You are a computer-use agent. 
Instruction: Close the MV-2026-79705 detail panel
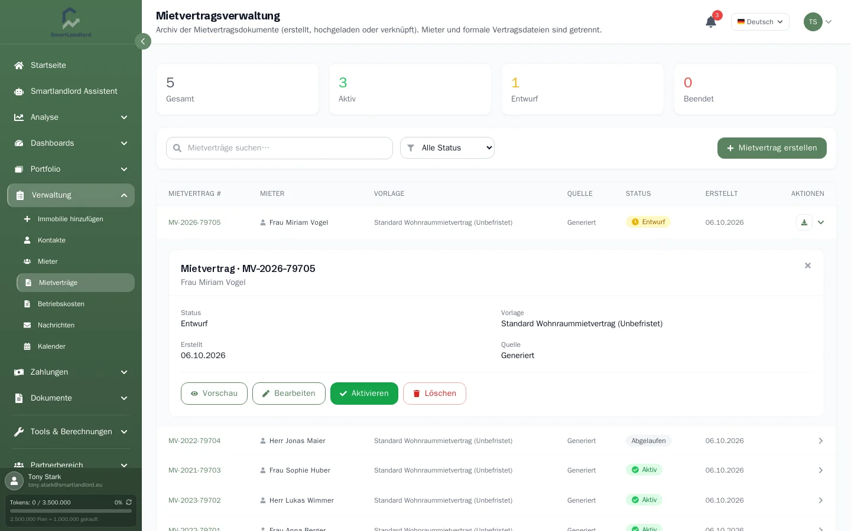808,265
